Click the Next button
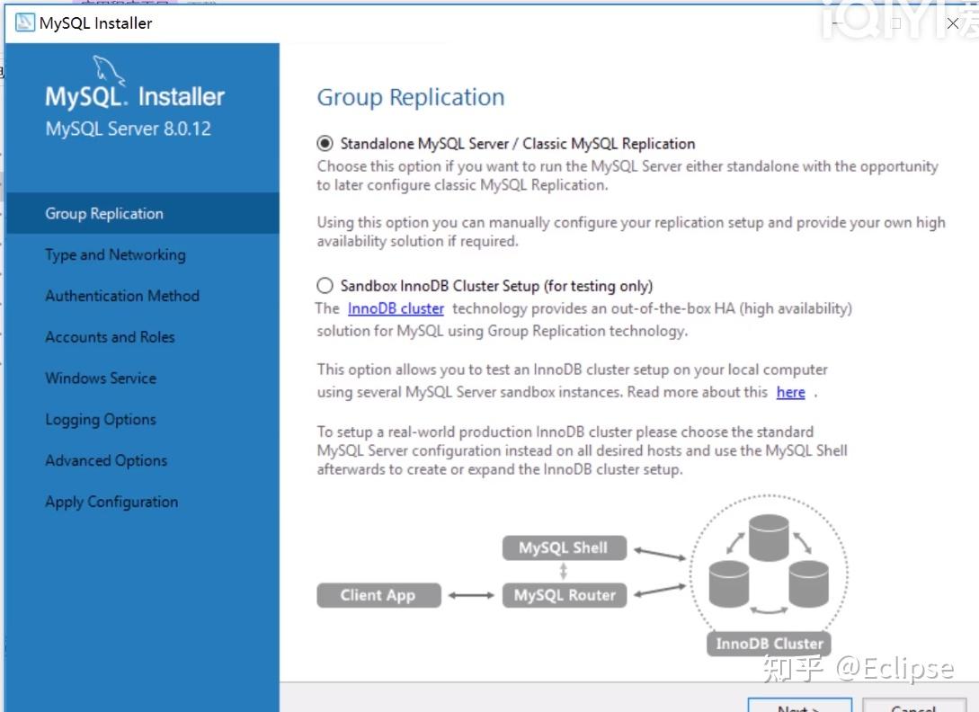979x712 pixels. click(x=800, y=706)
